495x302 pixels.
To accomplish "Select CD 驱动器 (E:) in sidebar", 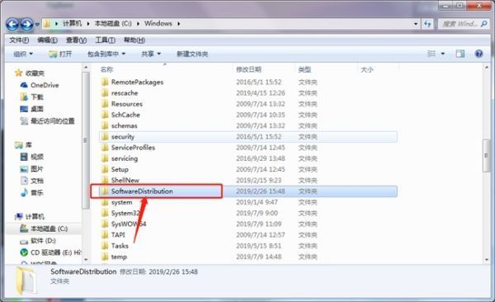I will [50, 252].
